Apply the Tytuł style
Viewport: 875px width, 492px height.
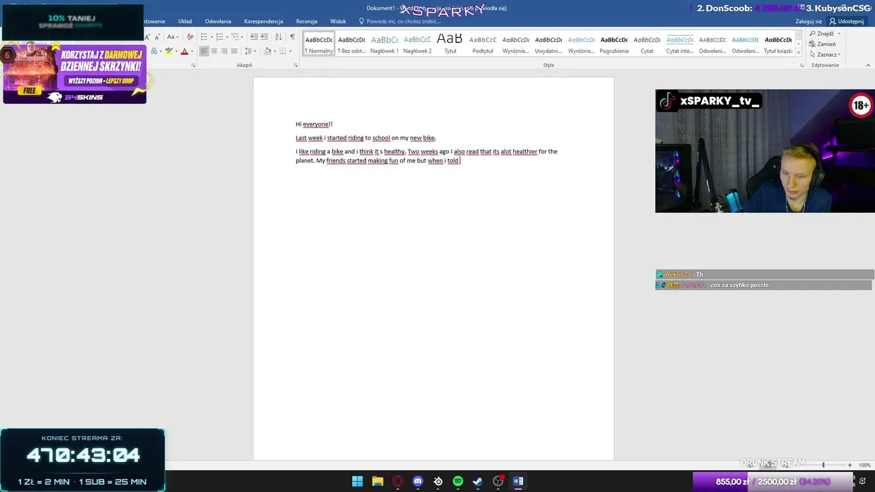[450, 44]
